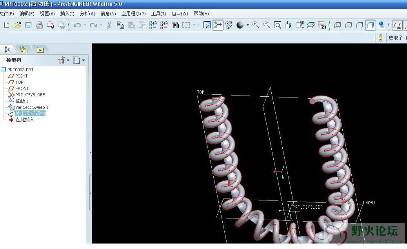The height and width of the screenshot is (249, 407).
Task: Open a file with the folder icon
Action: (17, 25)
